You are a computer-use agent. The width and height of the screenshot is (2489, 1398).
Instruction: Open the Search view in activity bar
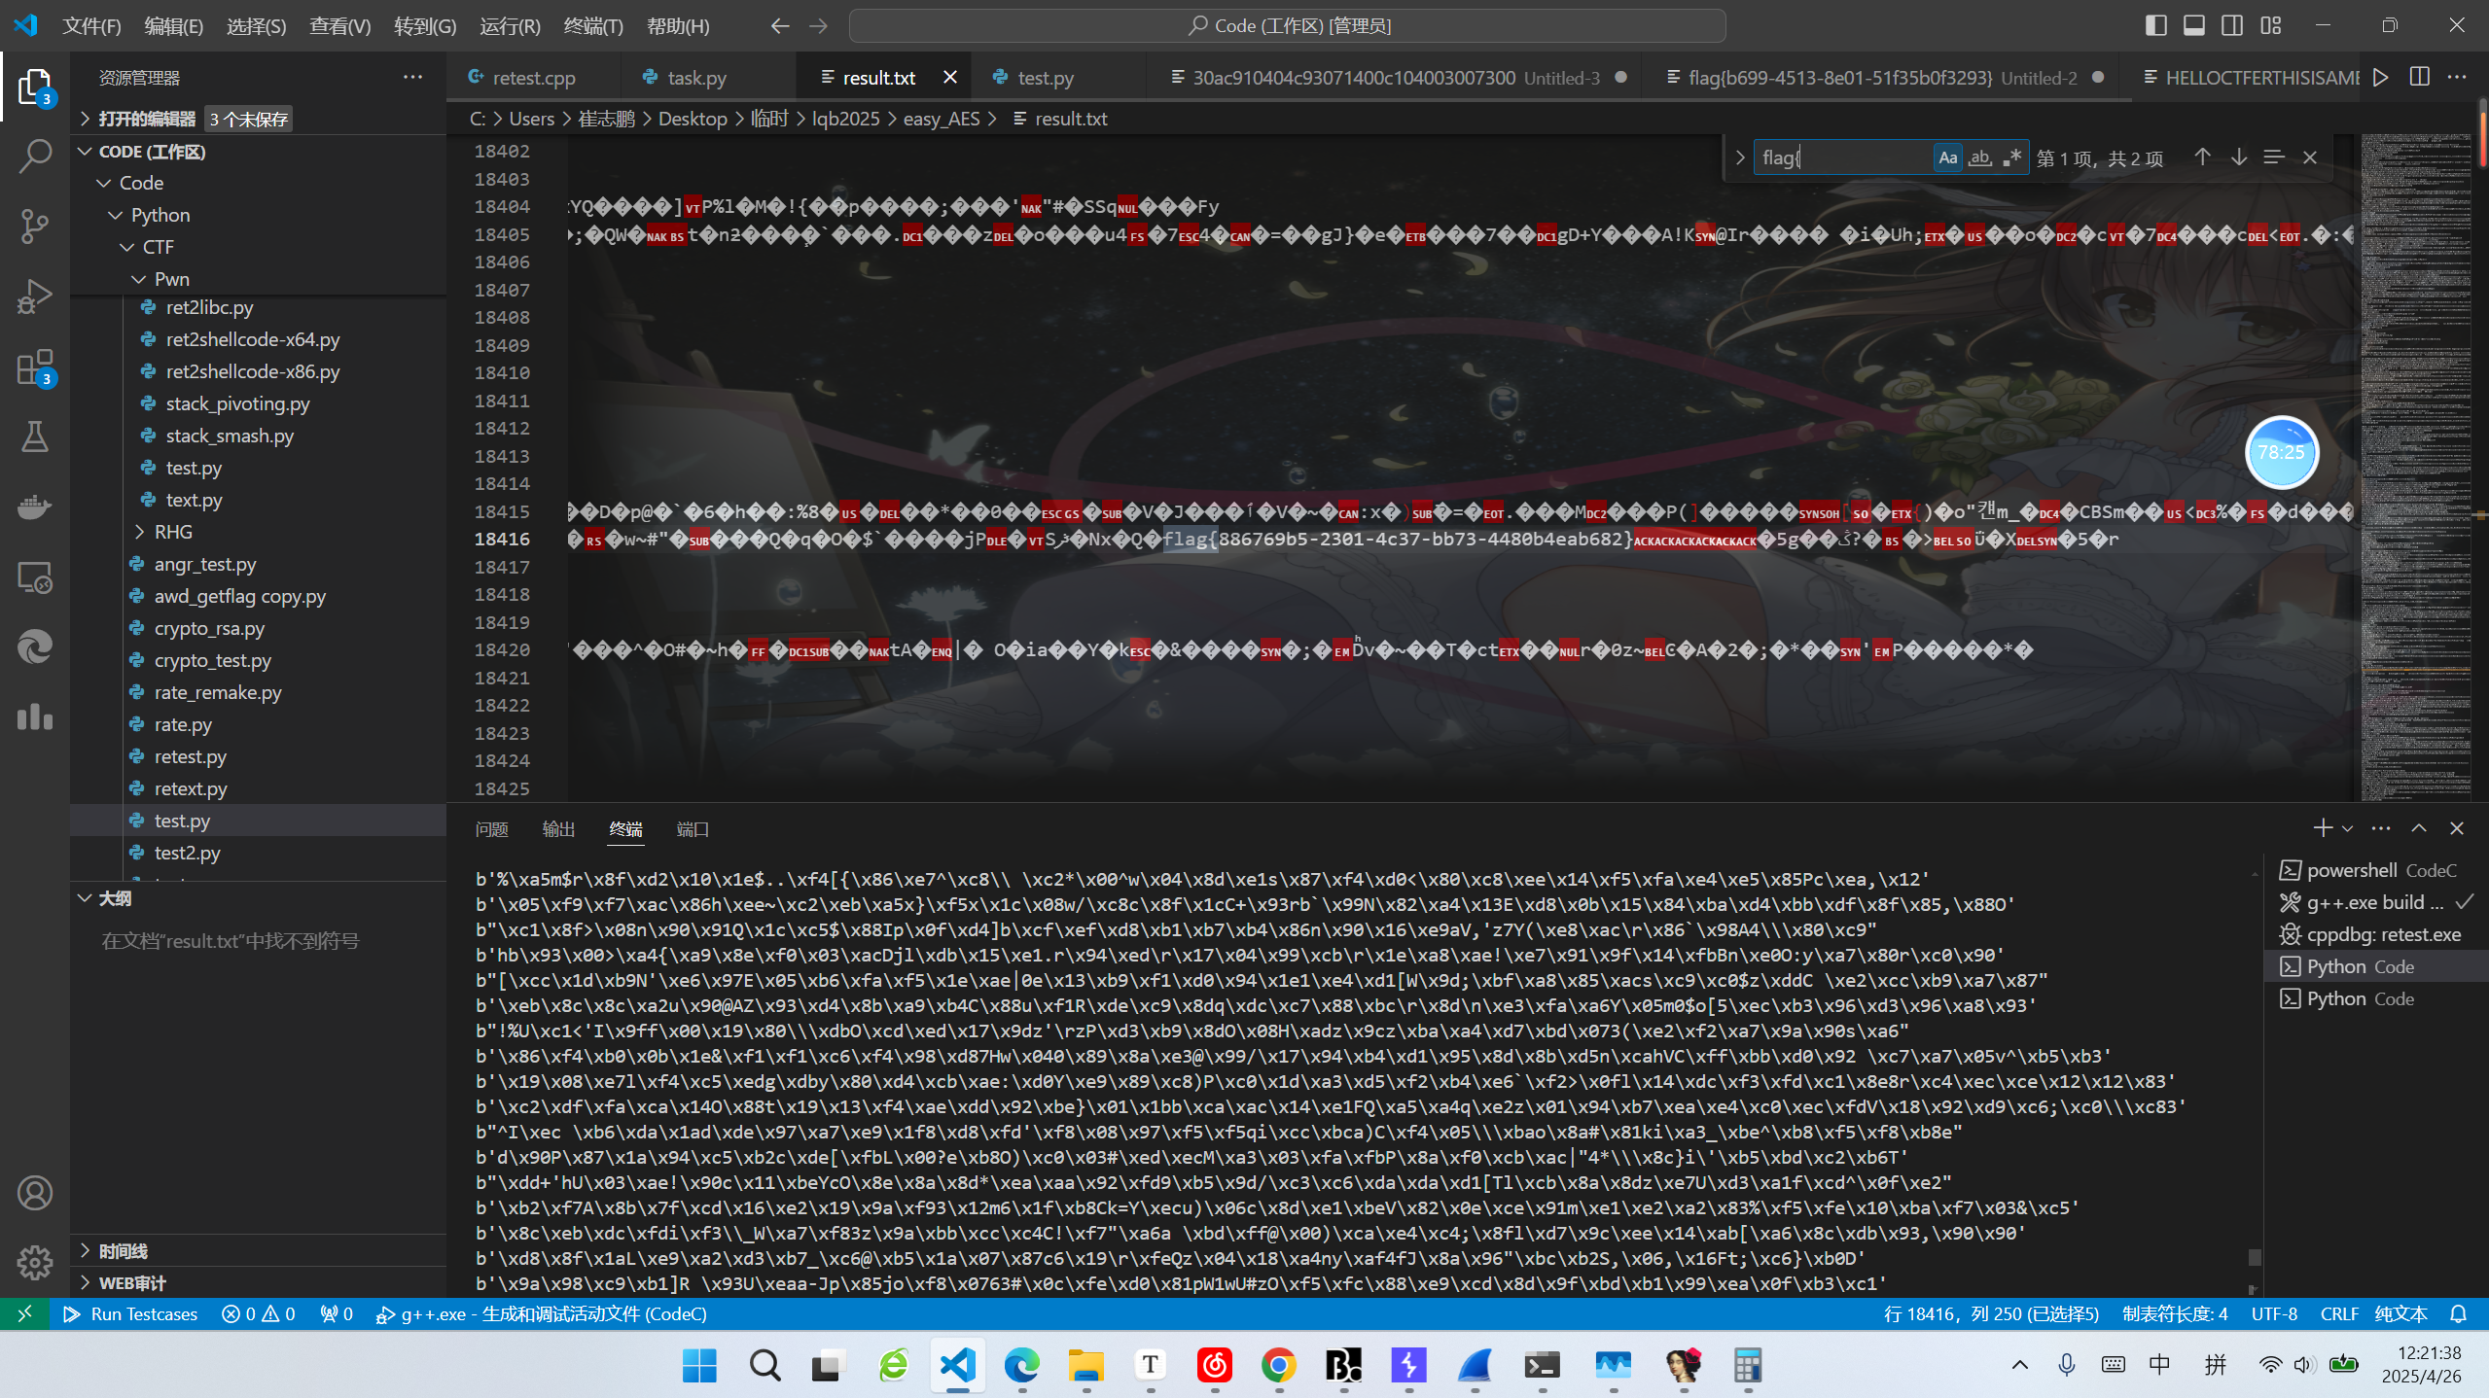[35, 156]
